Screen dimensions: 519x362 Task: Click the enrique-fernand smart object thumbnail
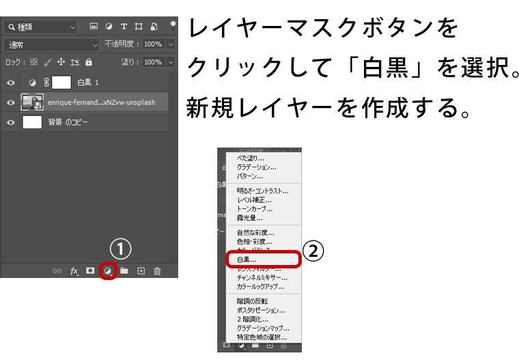pyautogui.click(x=32, y=102)
